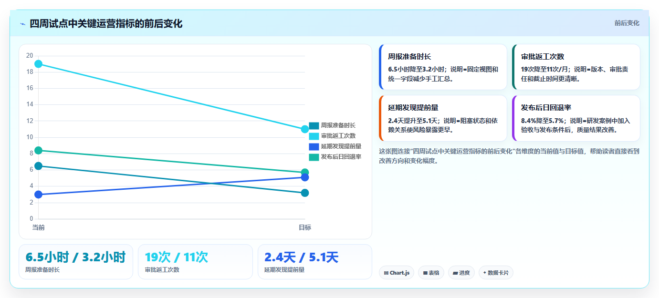Click the 周报准备时长 point at 当前
Viewport: 659px width, 298px height.
point(39,166)
